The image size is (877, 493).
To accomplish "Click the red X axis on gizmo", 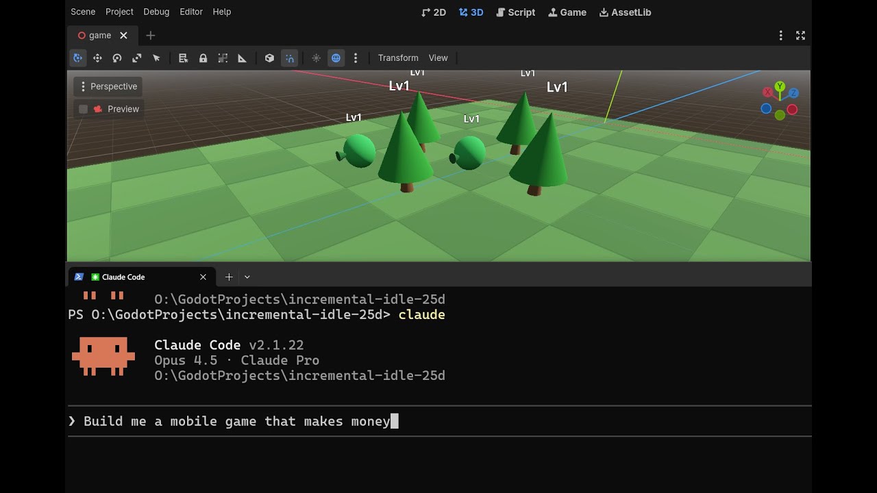I will [x=767, y=92].
